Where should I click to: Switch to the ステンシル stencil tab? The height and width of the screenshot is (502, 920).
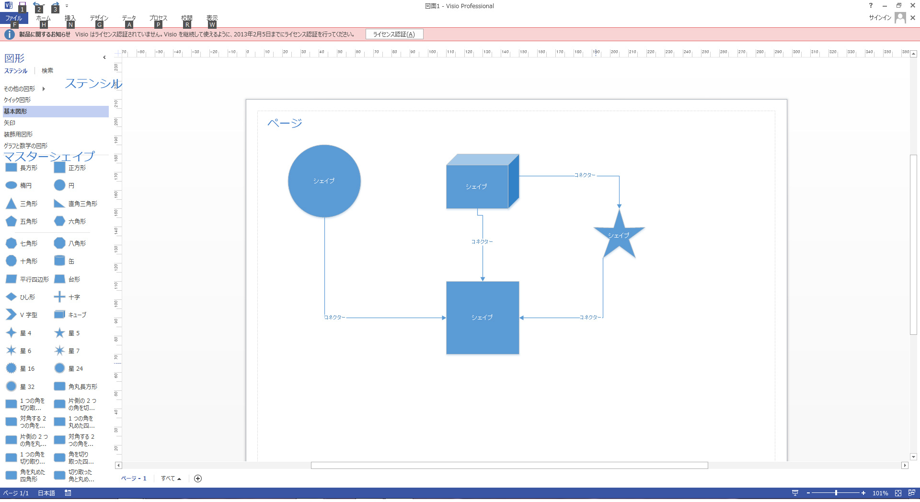[16, 70]
